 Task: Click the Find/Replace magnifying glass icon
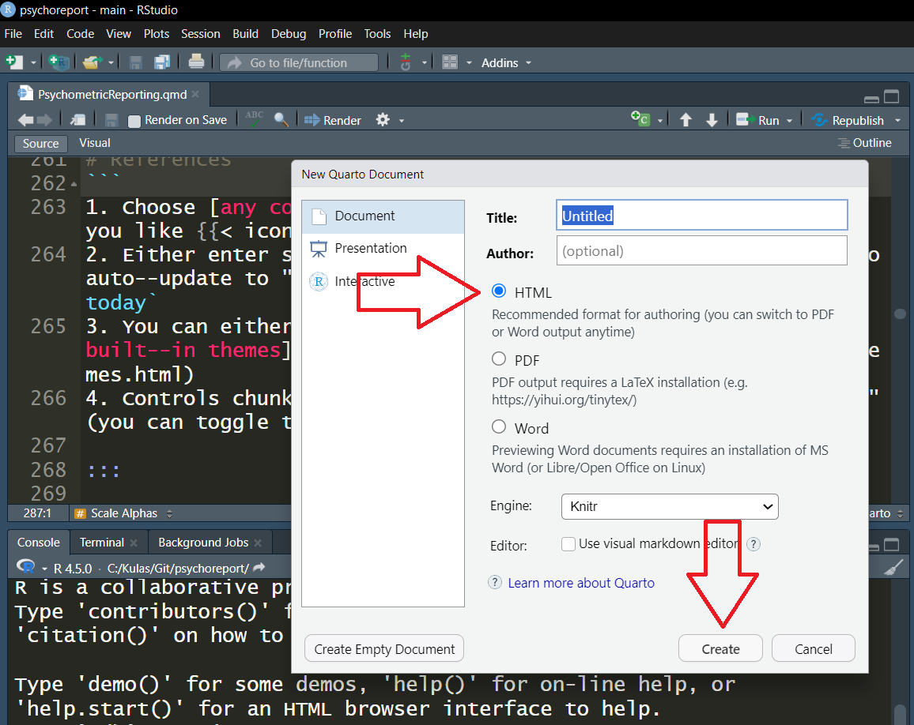281,120
